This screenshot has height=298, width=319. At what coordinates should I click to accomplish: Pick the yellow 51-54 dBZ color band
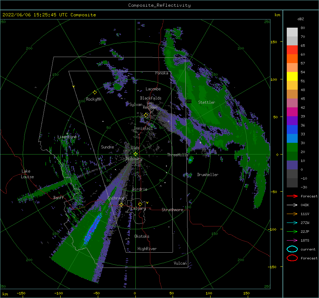292,77
